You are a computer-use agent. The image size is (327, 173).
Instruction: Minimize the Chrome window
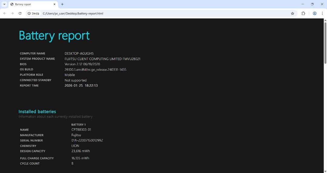302,4
